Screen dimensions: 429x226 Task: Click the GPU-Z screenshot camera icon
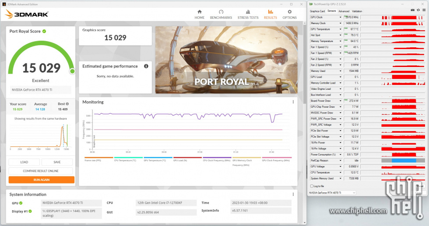(x=412, y=10)
